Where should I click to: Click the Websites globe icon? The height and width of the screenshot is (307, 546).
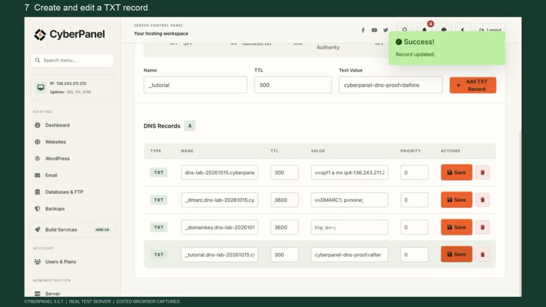(38, 142)
